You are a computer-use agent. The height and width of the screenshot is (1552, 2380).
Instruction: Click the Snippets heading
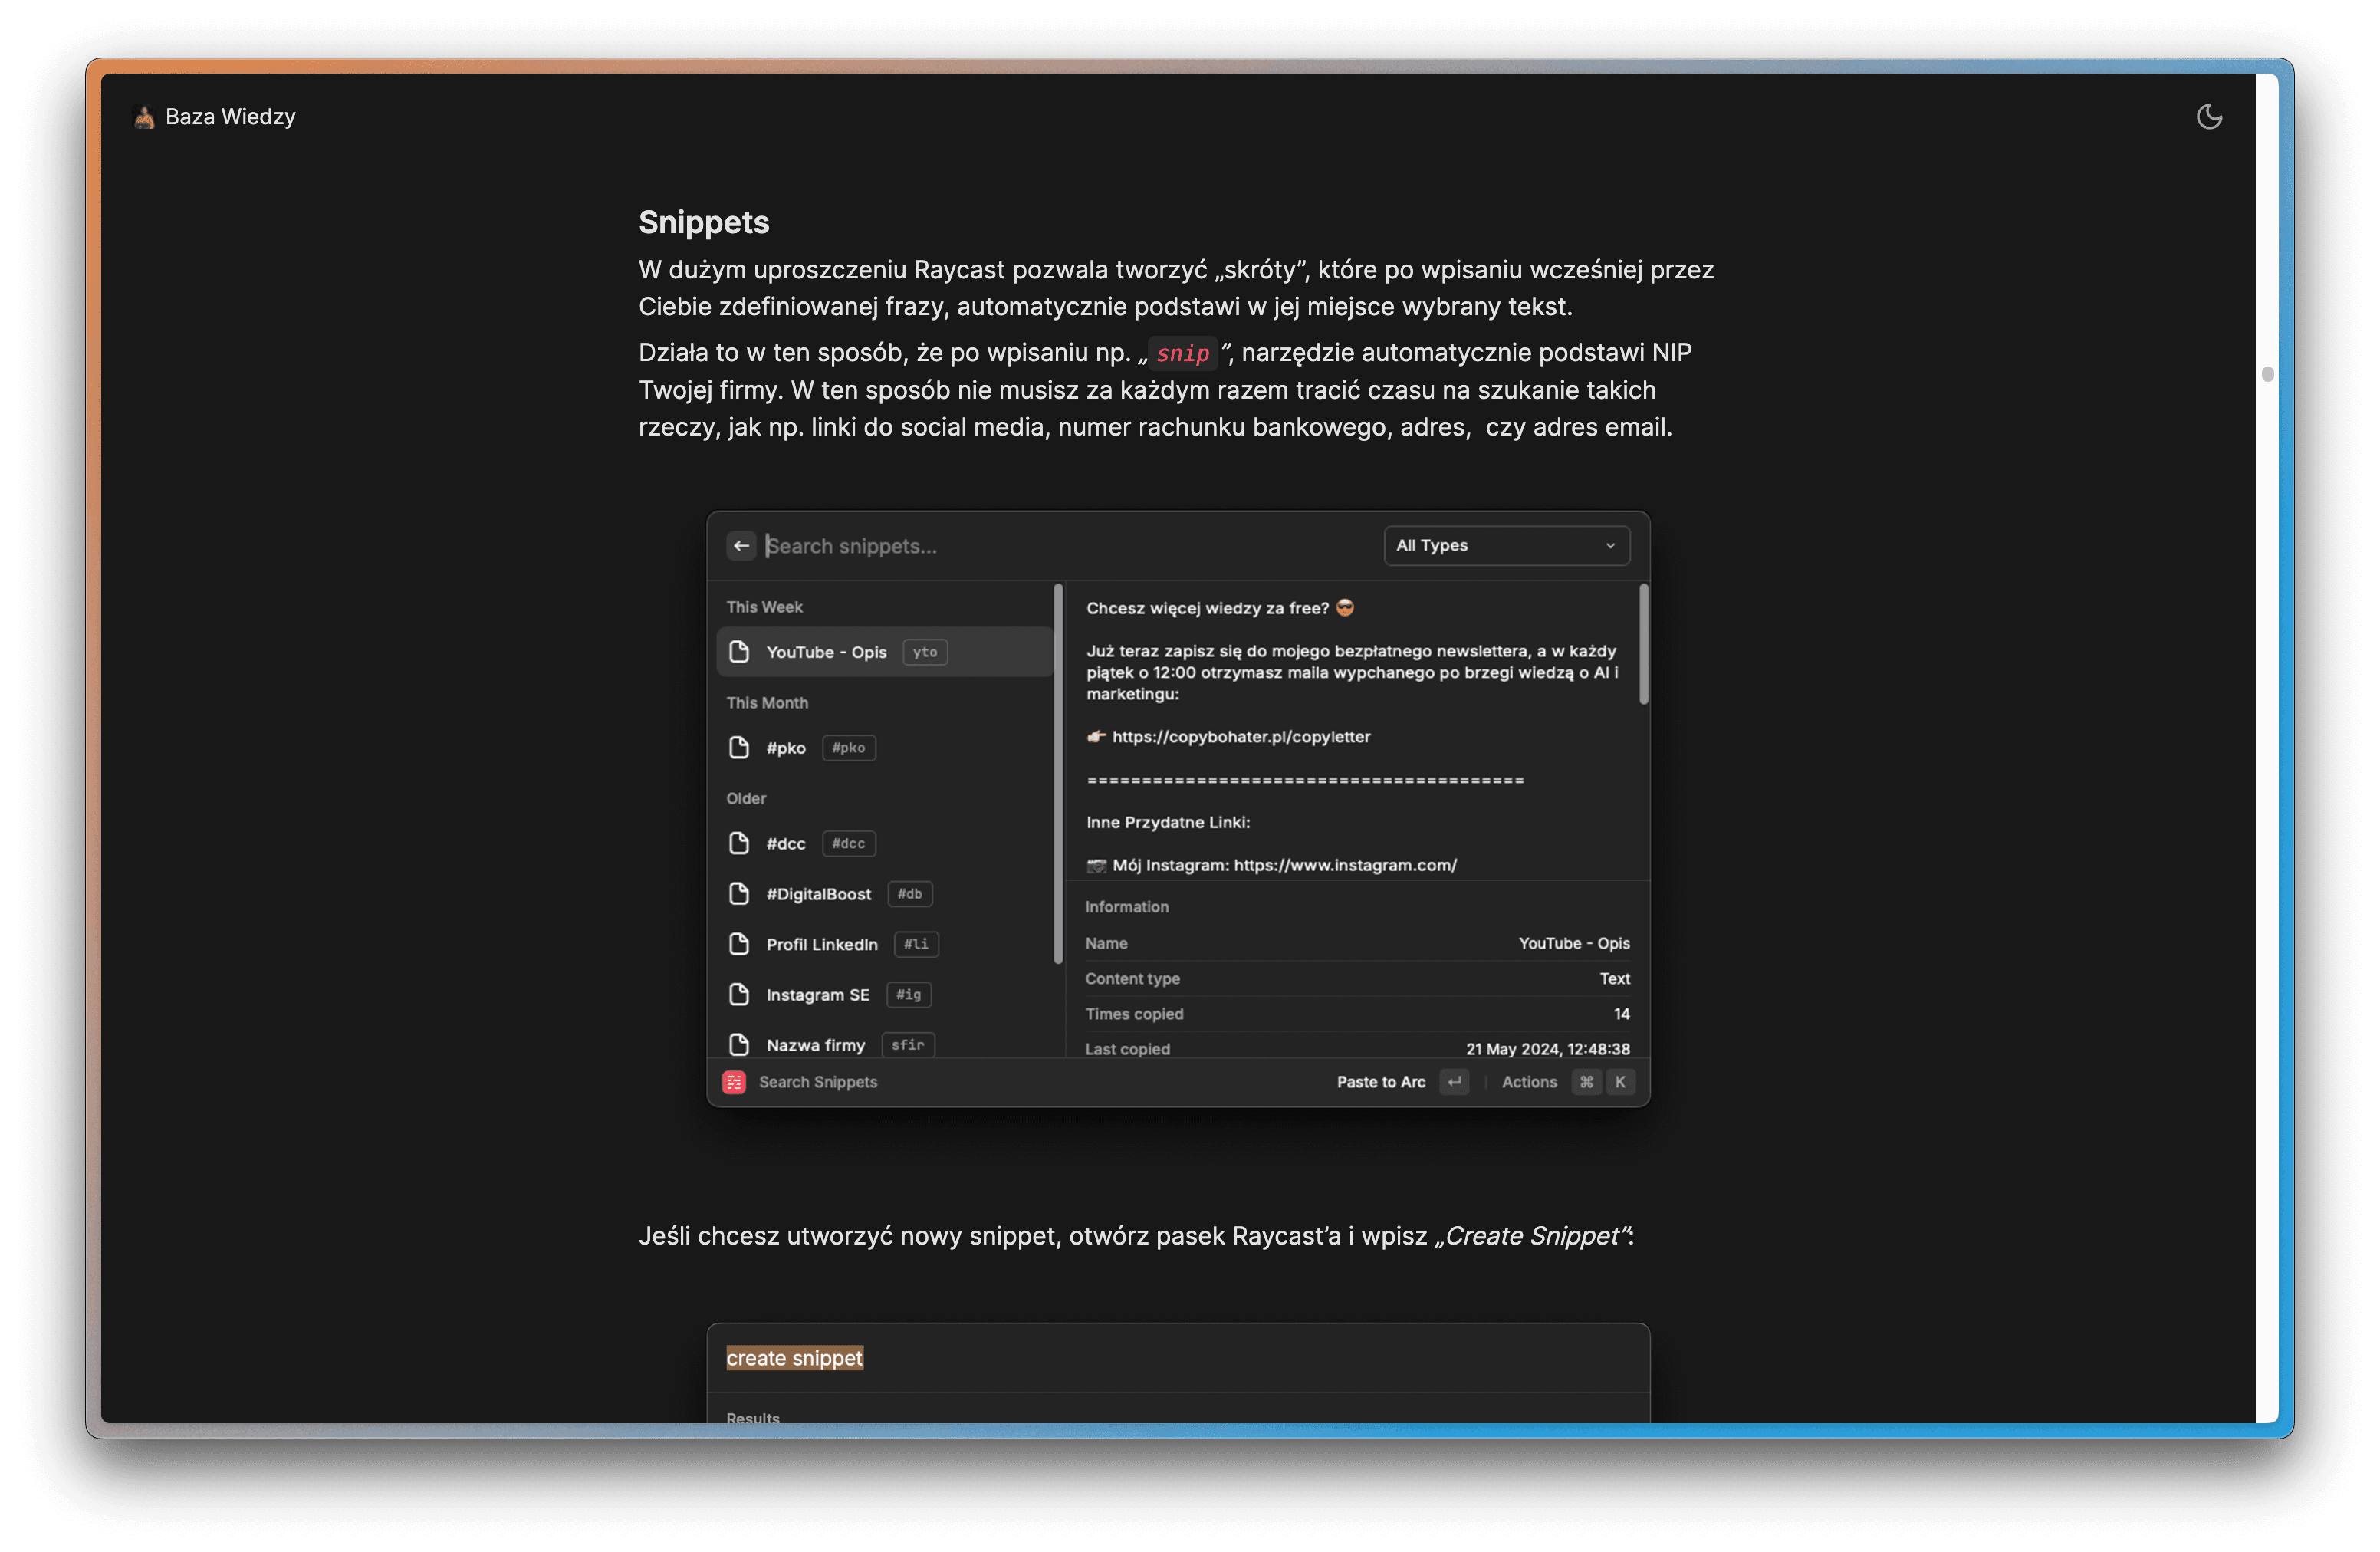pyautogui.click(x=704, y=222)
